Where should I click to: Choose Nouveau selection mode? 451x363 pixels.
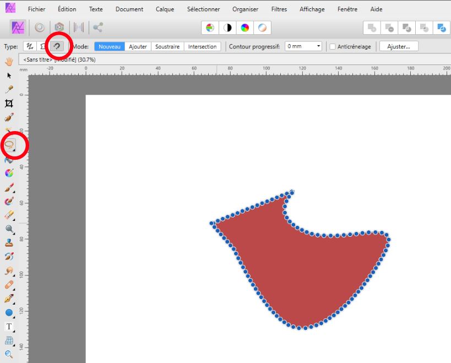tap(110, 47)
